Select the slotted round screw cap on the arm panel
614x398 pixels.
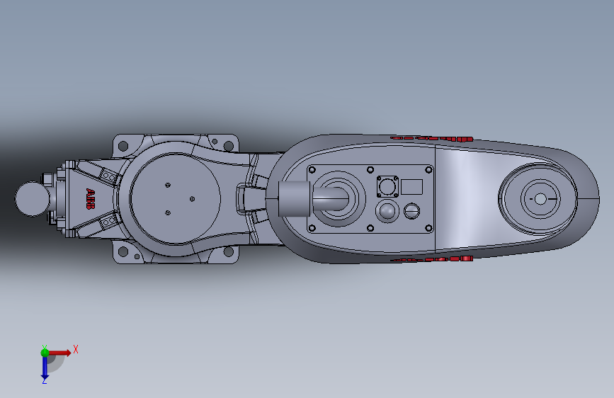[411, 211]
